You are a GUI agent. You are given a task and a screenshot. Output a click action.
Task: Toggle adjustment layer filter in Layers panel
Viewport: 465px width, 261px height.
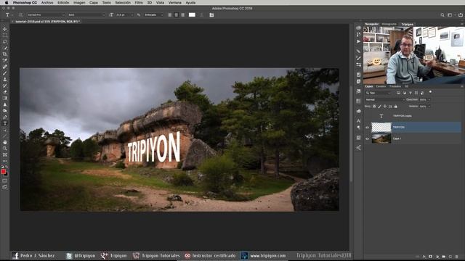pos(404,93)
